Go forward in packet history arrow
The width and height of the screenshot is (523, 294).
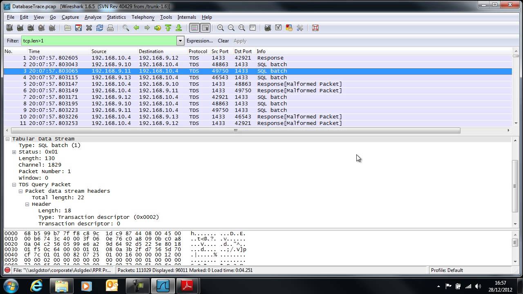coord(147,28)
